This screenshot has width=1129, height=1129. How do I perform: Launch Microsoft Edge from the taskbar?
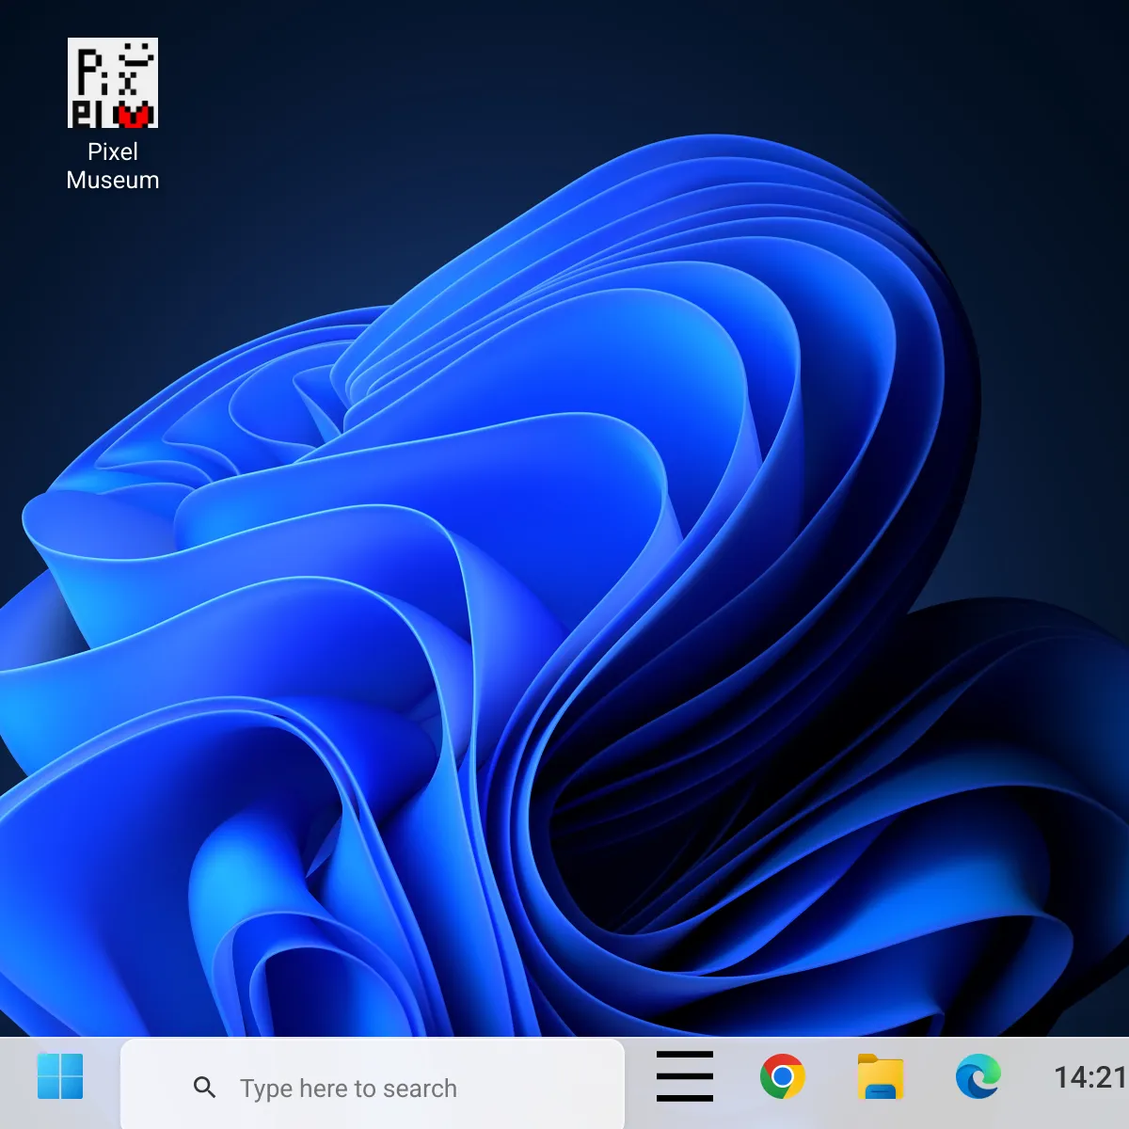[x=978, y=1076]
